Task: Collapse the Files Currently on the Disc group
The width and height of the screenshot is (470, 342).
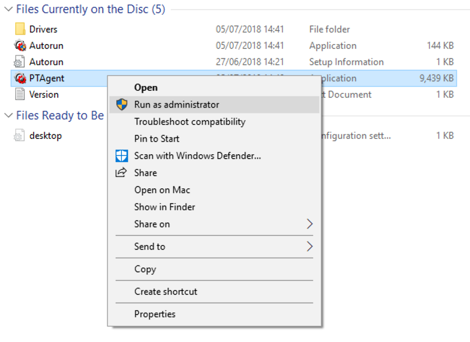Action: point(8,9)
